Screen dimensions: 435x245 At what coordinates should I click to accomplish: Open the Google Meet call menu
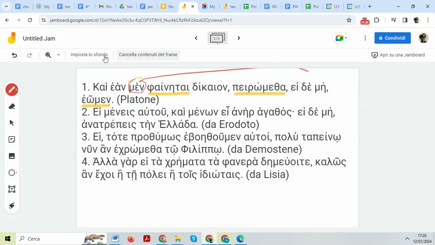click(x=341, y=38)
